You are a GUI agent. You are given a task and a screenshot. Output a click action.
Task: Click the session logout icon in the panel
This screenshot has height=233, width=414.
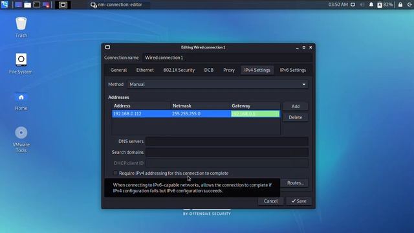(x=409, y=5)
